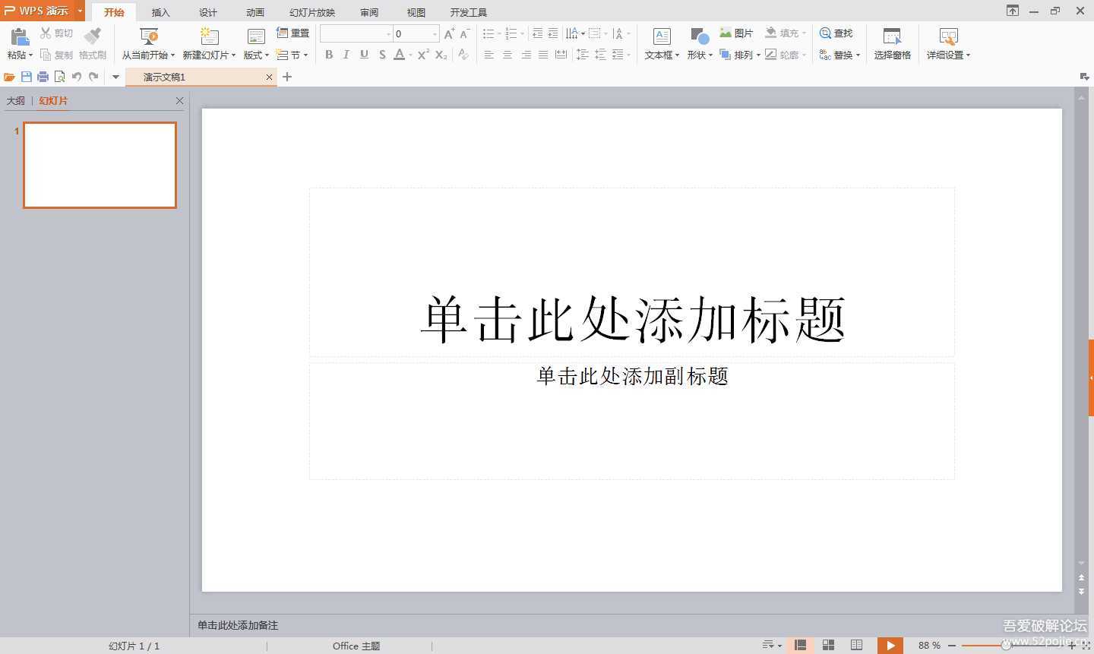The width and height of the screenshot is (1094, 654).
Task: Start slideshow with orange play button
Action: (x=890, y=645)
